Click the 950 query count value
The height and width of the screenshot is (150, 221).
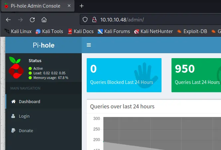(x=185, y=69)
